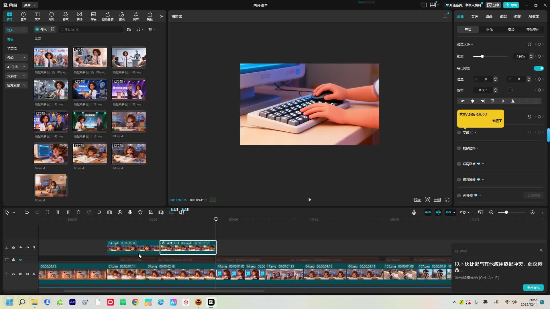Click the 导出 export button

click(511, 5)
